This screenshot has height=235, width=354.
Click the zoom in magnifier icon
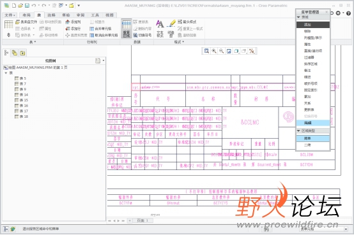(214, 51)
